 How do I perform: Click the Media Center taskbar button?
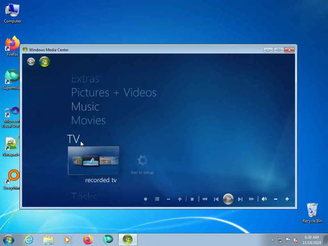[x=127, y=240]
